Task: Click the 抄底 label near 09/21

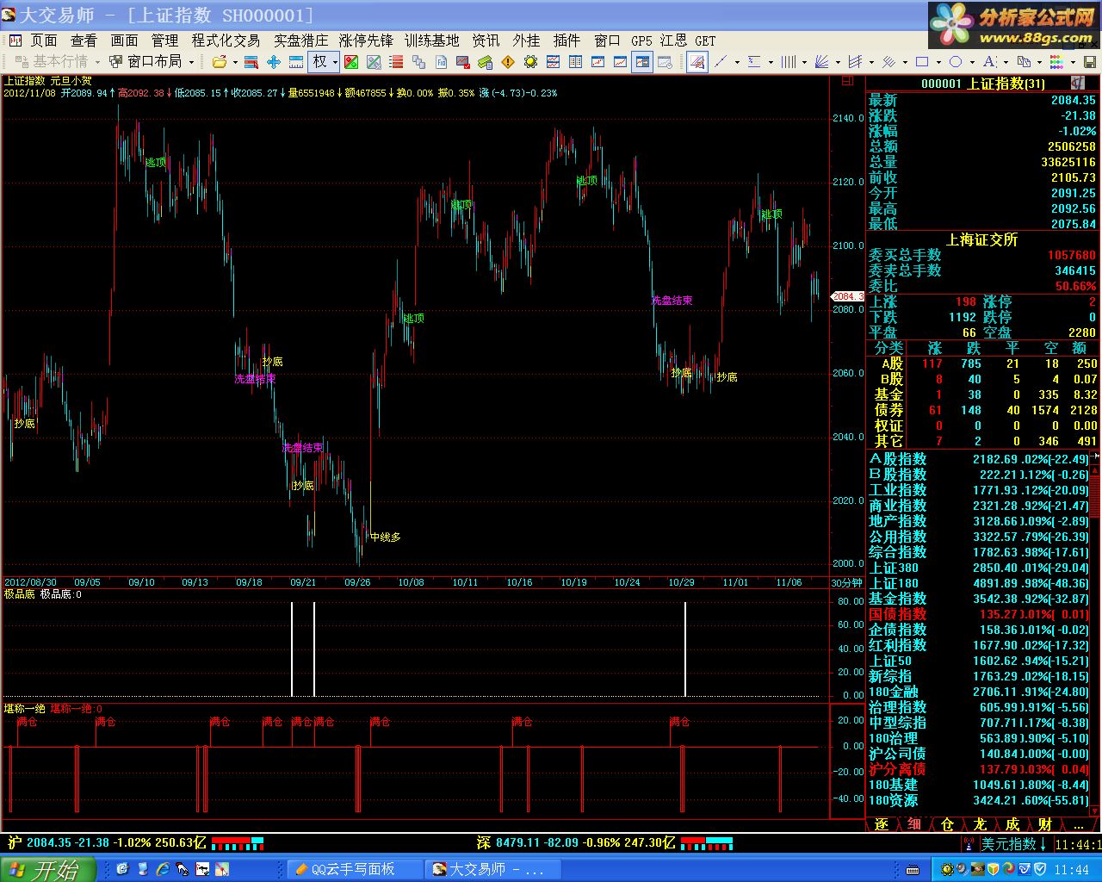Action: 303,486
